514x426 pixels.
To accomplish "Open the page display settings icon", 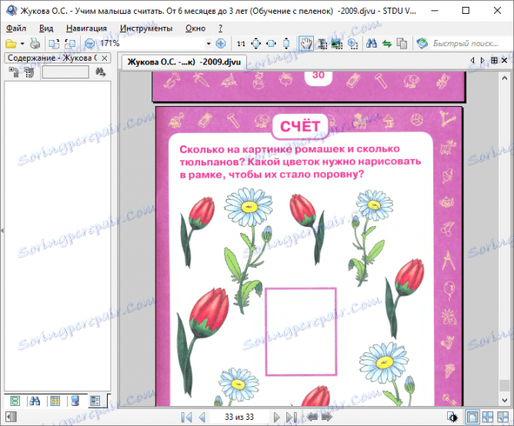I will [452, 417].
